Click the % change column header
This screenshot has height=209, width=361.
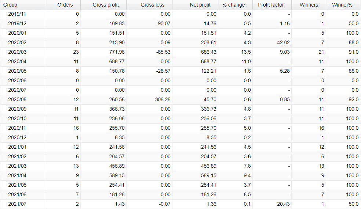[x=235, y=5]
